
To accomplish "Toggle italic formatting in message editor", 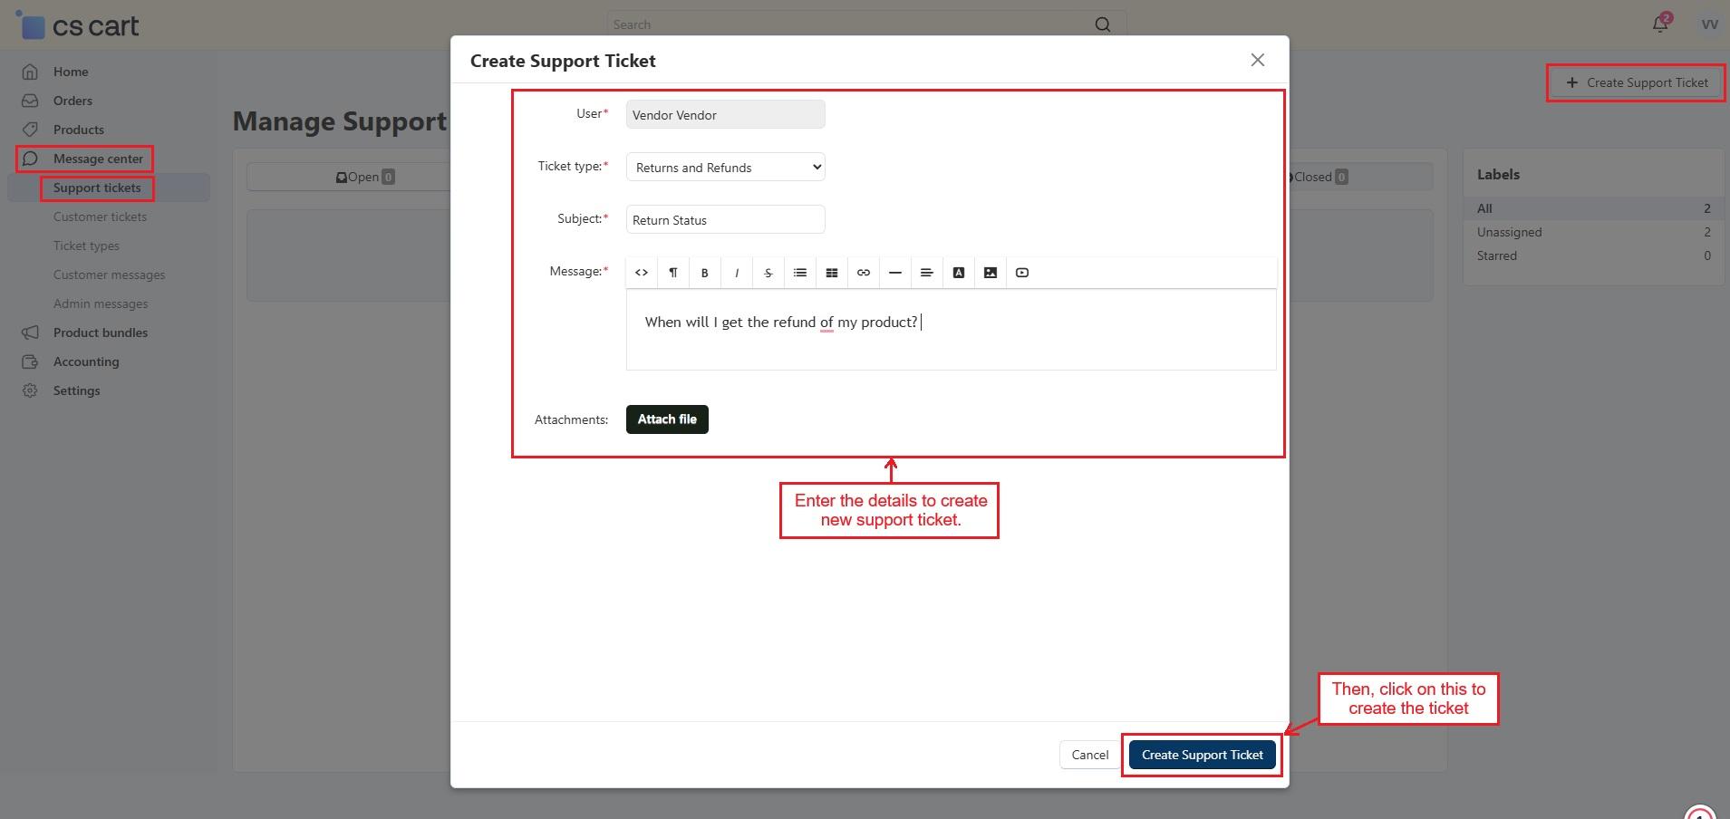I will pyautogui.click(x=736, y=273).
